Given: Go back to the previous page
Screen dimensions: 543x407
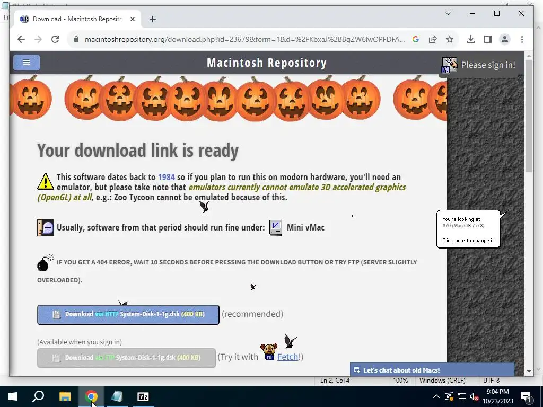Looking at the screenshot, I should [x=21, y=39].
